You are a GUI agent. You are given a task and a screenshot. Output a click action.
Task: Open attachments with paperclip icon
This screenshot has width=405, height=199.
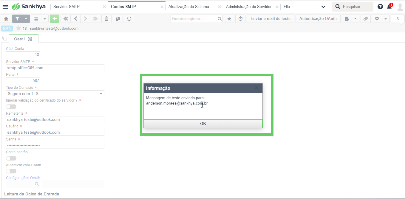[x=365, y=19]
